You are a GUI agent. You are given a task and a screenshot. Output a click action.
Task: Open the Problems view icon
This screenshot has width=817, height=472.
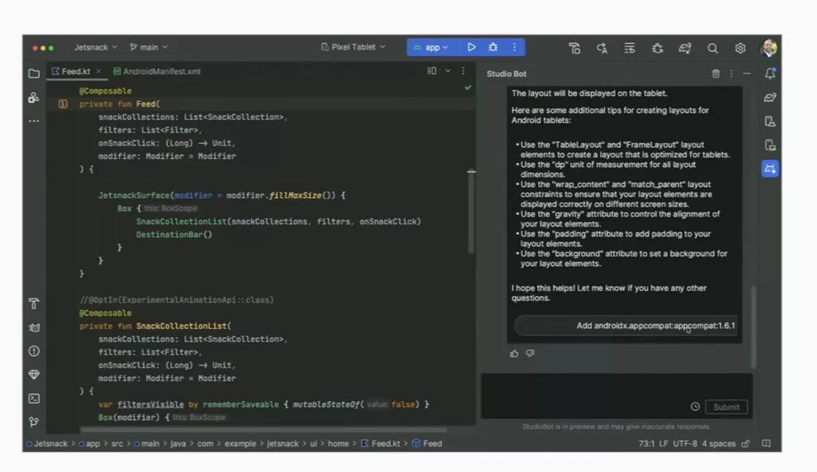tap(33, 351)
